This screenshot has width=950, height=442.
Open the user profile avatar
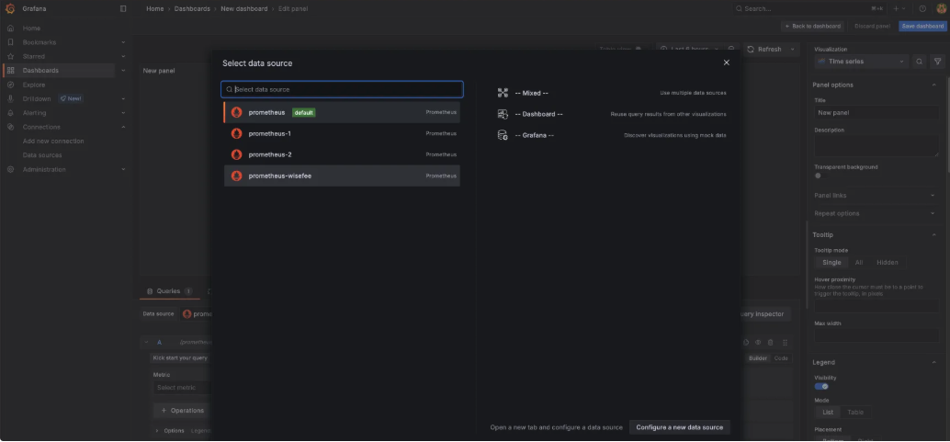pyautogui.click(x=941, y=8)
